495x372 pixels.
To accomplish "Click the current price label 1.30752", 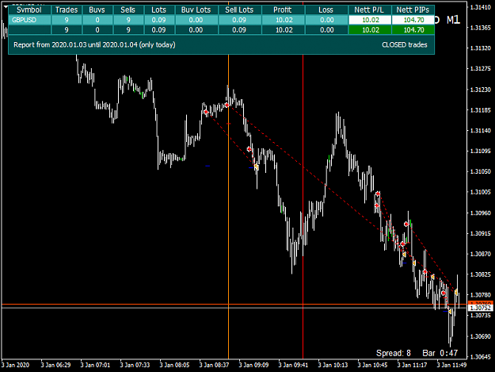I will click(480, 308).
